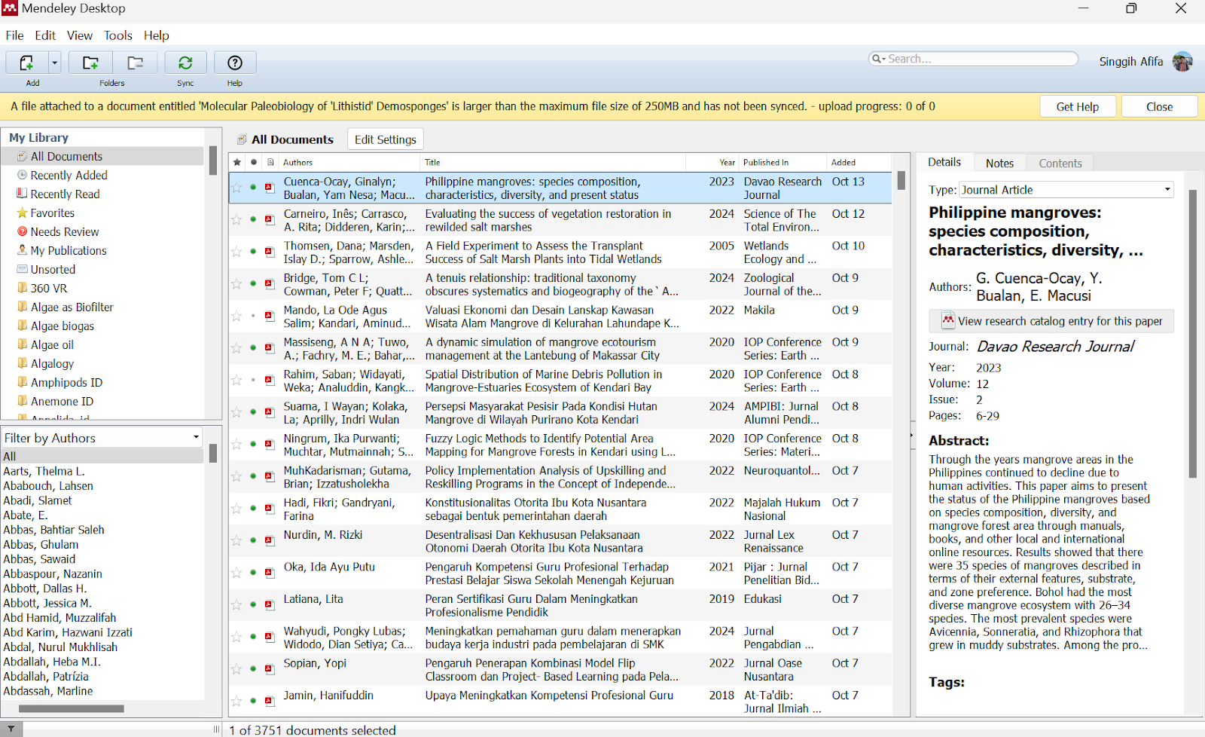Open the Edit menu

[x=45, y=35]
